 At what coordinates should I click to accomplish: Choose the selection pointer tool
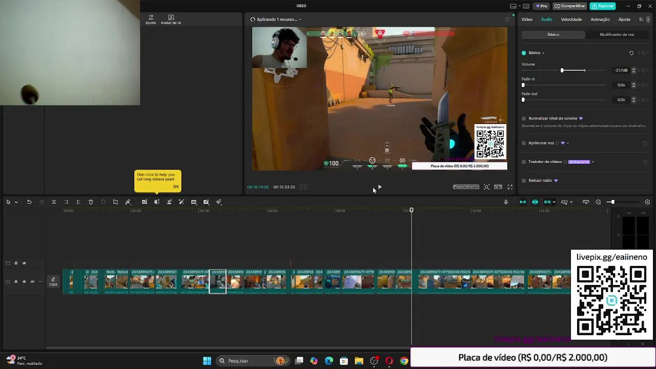[8, 202]
